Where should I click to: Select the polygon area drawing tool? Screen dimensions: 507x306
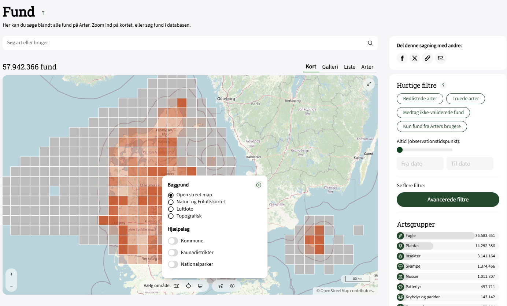pos(177,286)
